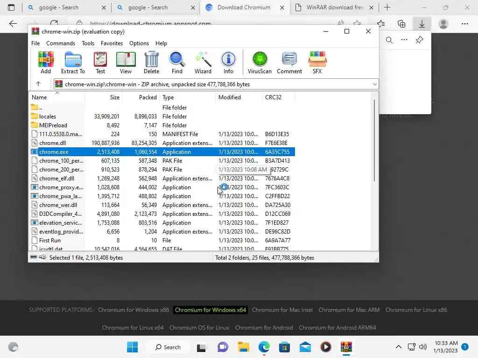Click Chromium for Linux x64 link
This screenshot has width=478, height=358.
pos(133,328)
